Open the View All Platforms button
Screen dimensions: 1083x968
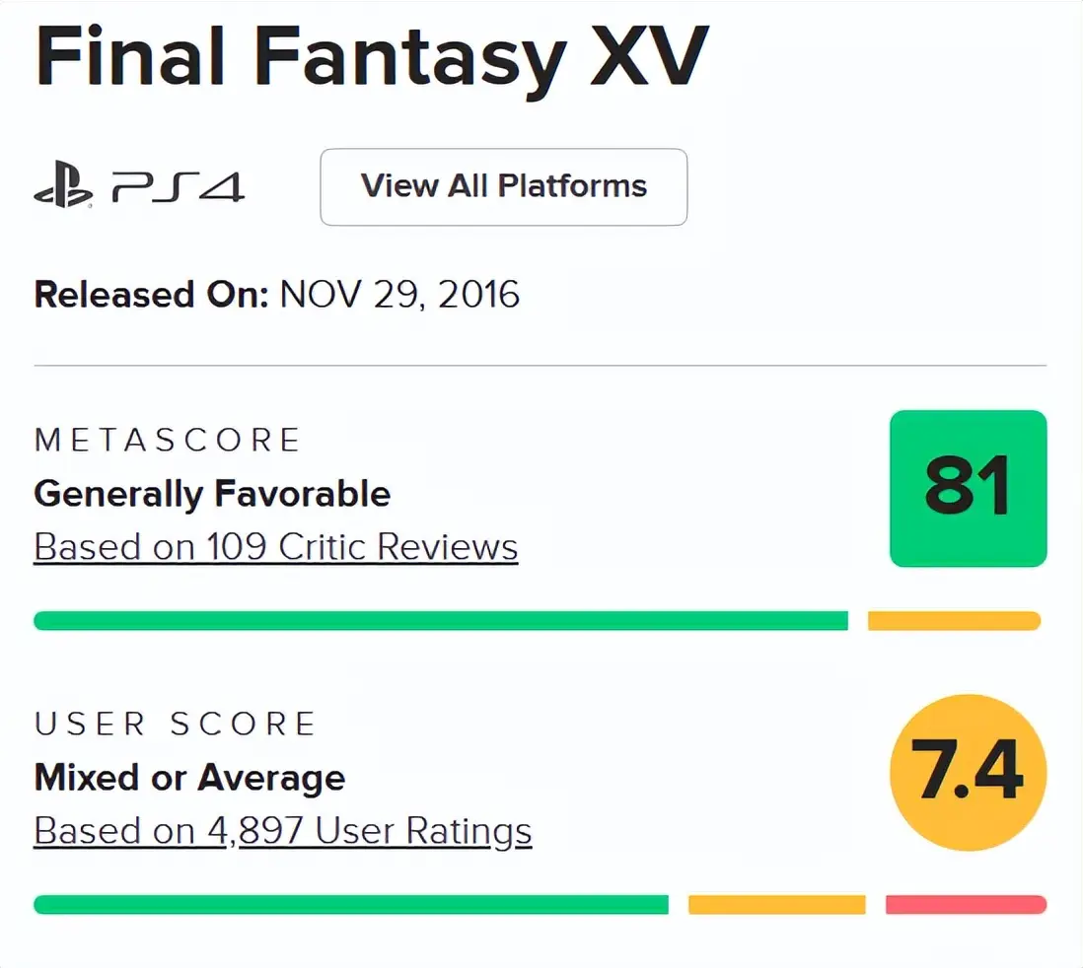pyautogui.click(x=503, y=186)
